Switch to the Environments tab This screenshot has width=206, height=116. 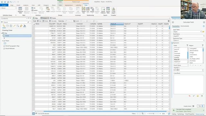(x=185, y=26)
